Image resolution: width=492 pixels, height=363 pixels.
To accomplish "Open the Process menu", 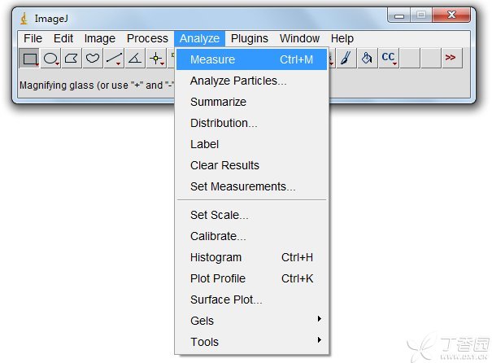I will (147, 38).
